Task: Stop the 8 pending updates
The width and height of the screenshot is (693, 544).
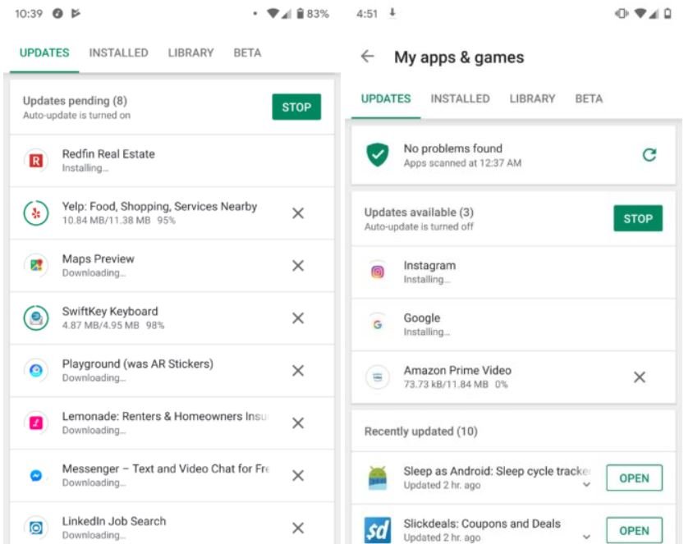Action: point(296,107)
